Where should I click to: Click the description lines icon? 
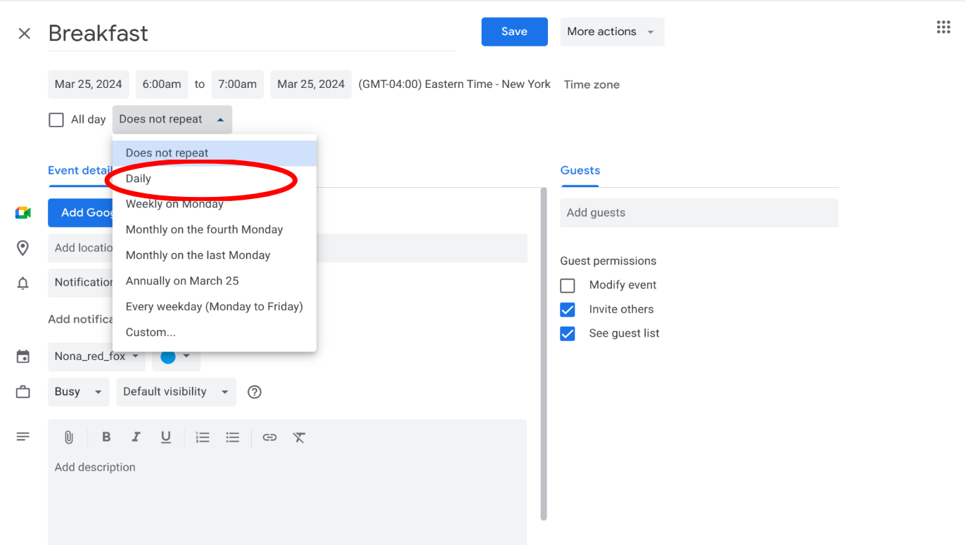coord(23,437)
